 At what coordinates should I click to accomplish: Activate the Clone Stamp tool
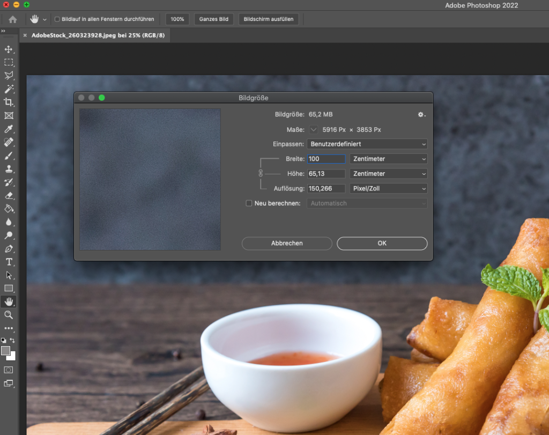(9, 168)
